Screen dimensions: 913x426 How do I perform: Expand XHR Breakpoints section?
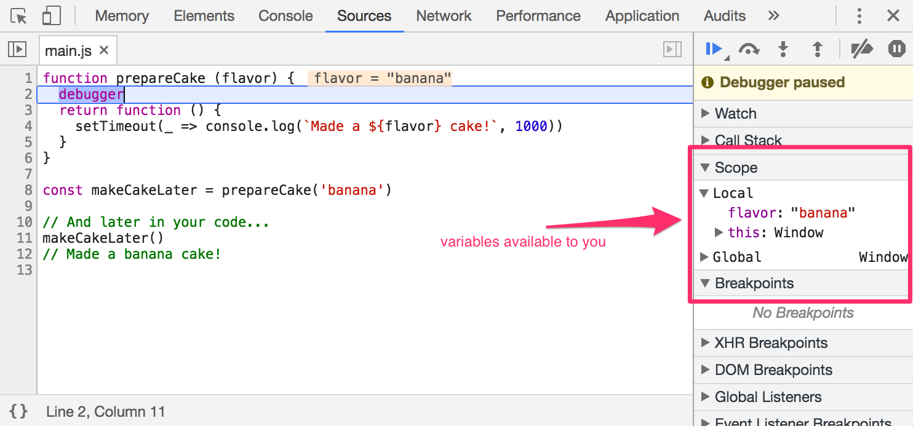pos(705,342)
